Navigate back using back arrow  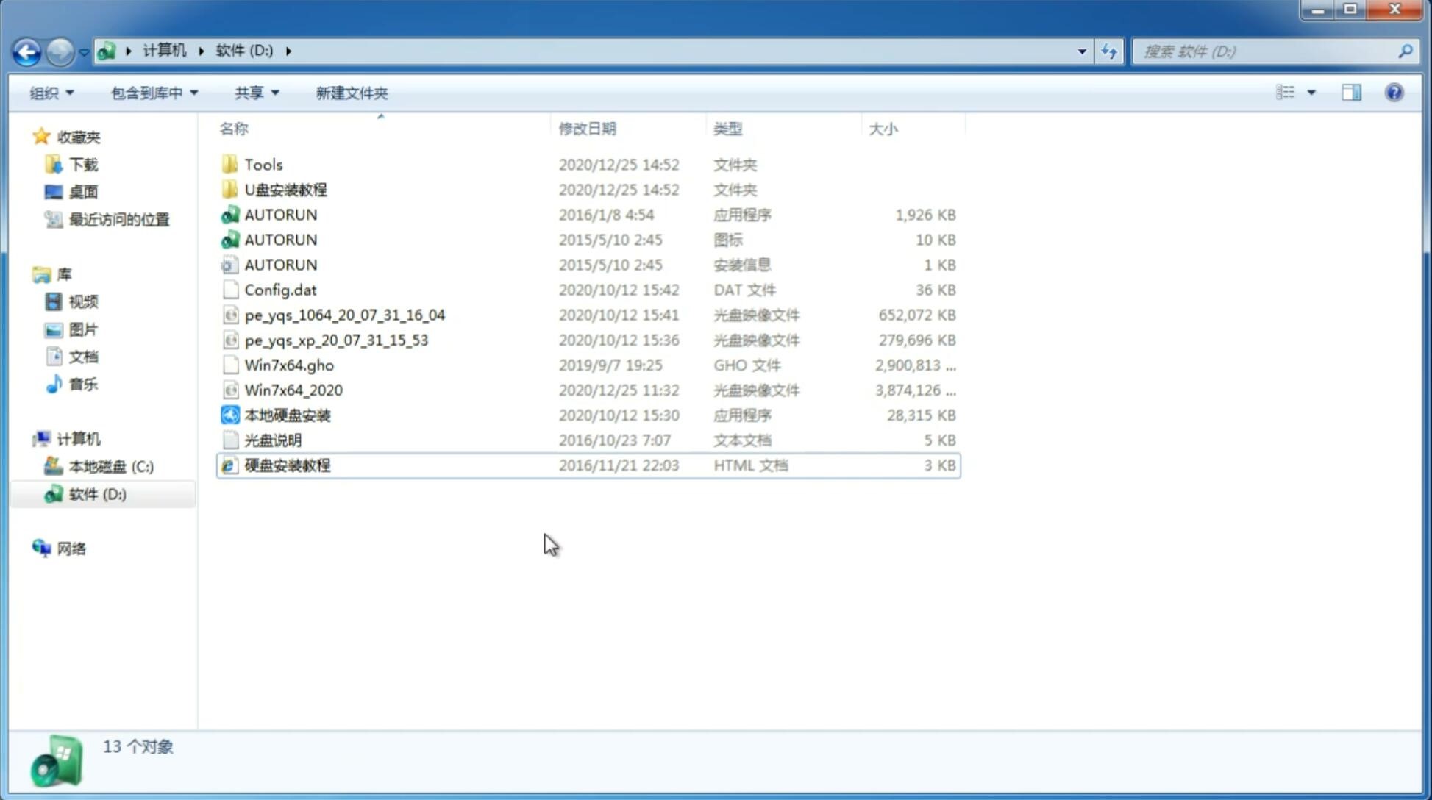coord(27,50)
